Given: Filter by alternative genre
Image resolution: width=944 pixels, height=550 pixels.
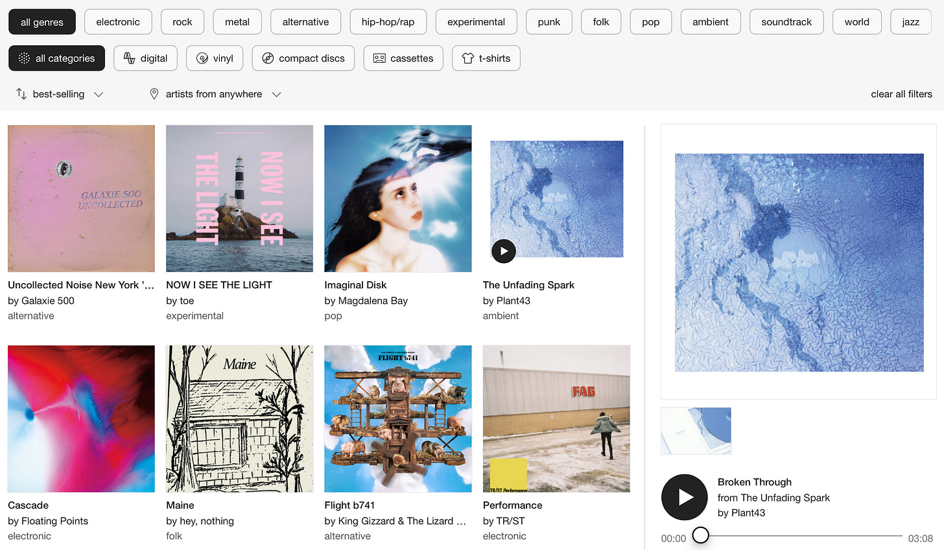Looking at the screenshot, I should click(x=305, y=22).
